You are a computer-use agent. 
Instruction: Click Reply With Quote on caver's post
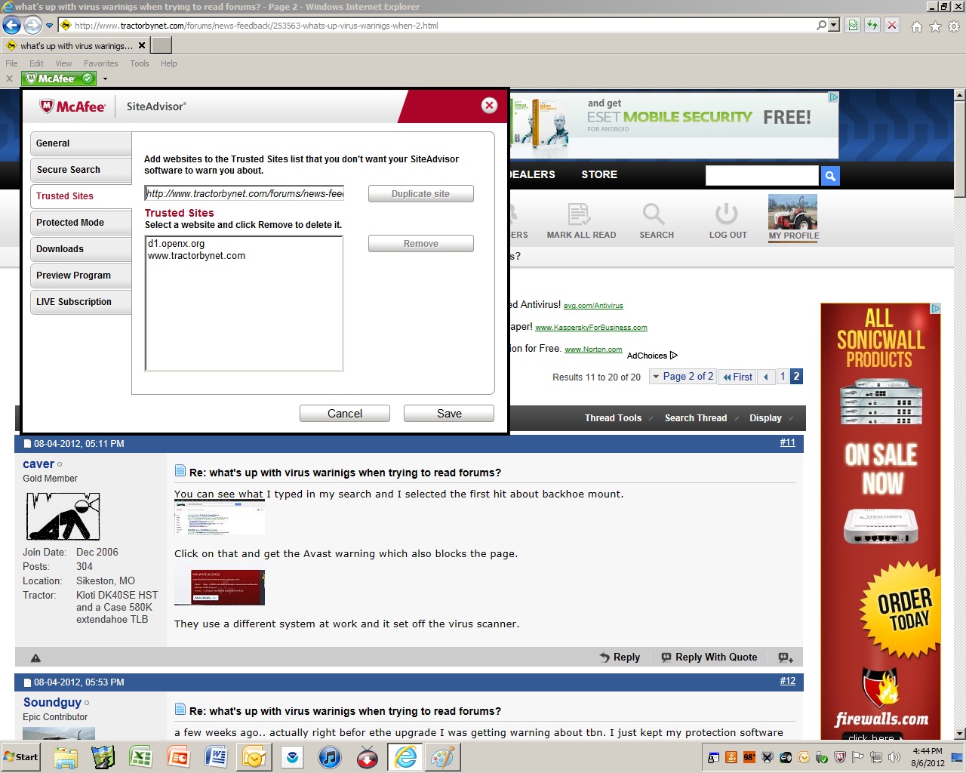[709, 658]
